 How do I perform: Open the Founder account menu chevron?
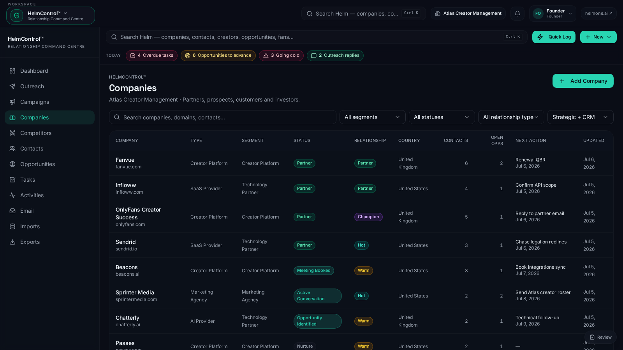pos(570,14)
